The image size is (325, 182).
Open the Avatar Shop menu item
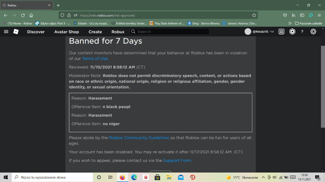[x=67, y=32]
